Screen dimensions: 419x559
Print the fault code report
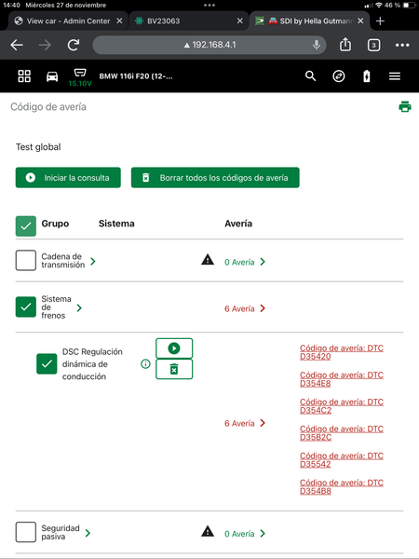pos(405,106)
